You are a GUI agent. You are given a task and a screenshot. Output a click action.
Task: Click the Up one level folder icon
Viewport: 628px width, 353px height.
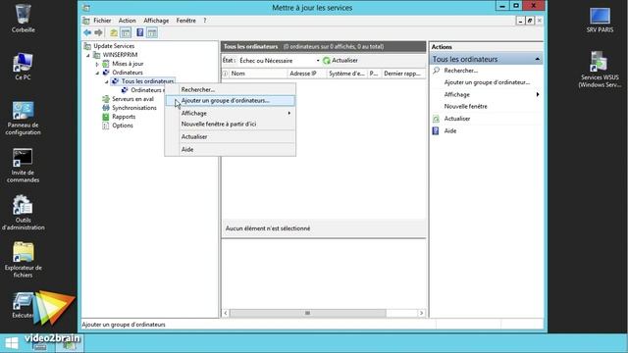[114, 32]
